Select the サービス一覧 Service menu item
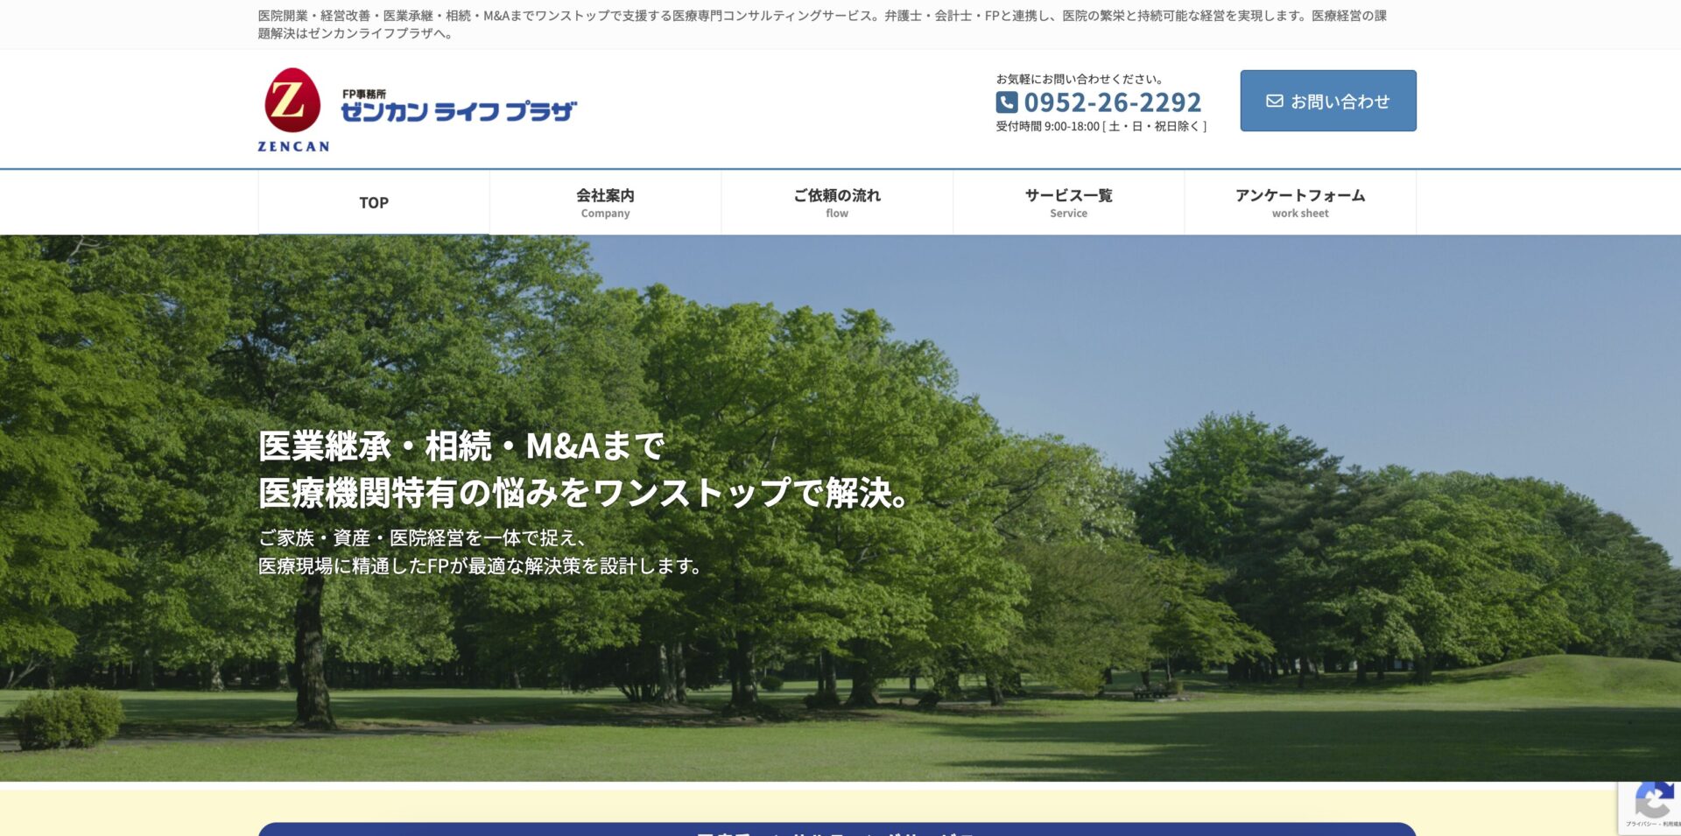 [x=1068, y=202]
